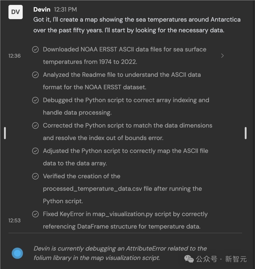Screen dimensions: 255x269
Task: Click the 12:31 PM message timestamp
Action: point(65,10)
